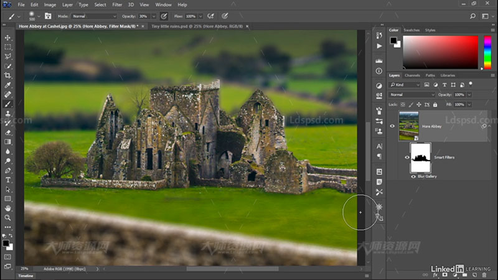
Task: Open the Select menu
Action: (x=100, y=5)
